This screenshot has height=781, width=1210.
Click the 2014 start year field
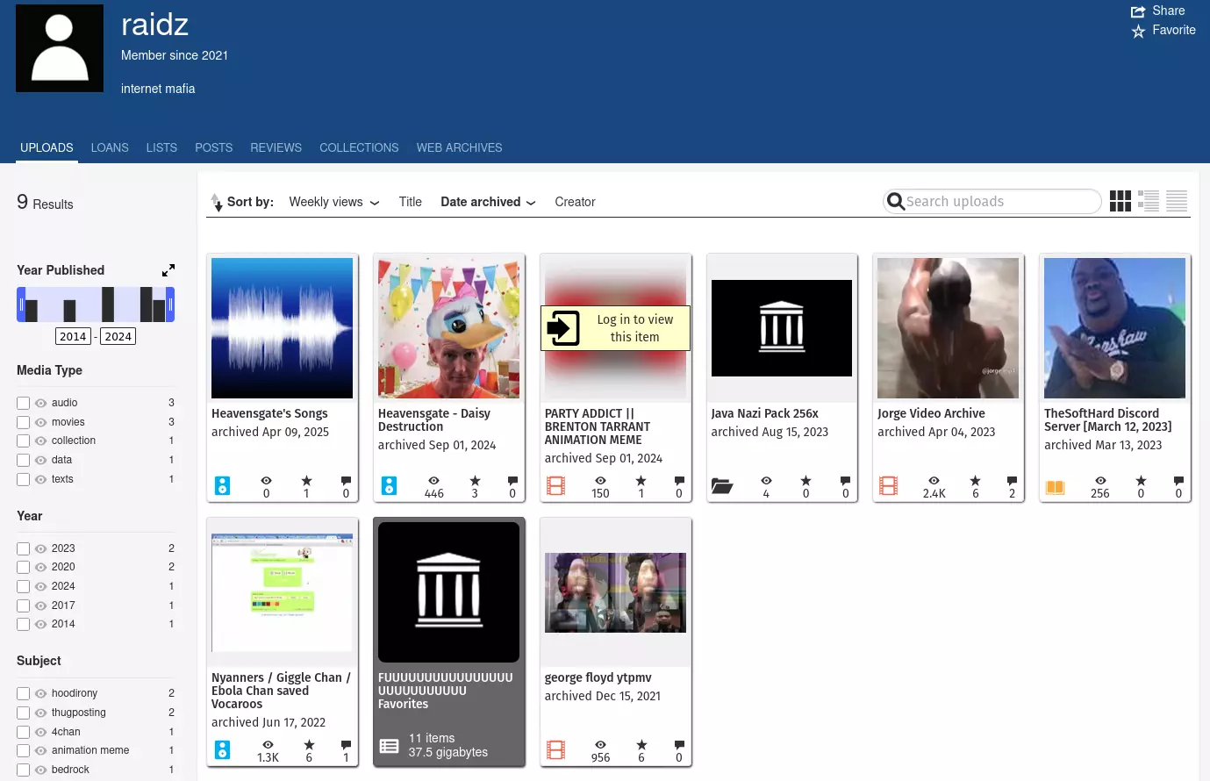[x=73, y=336]
